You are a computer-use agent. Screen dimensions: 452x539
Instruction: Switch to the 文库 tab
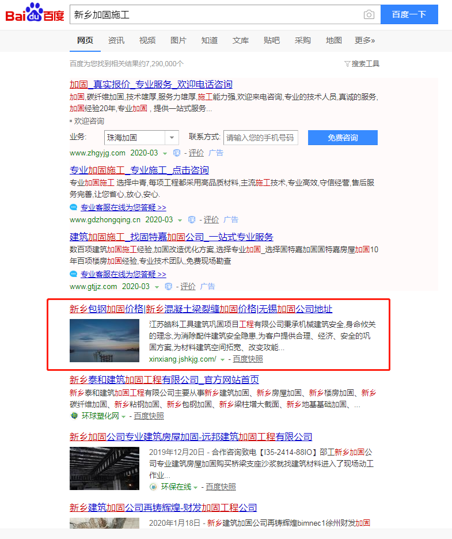point(240,40)
